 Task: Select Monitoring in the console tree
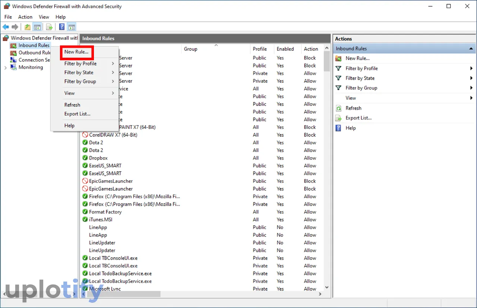click(31, 67)
